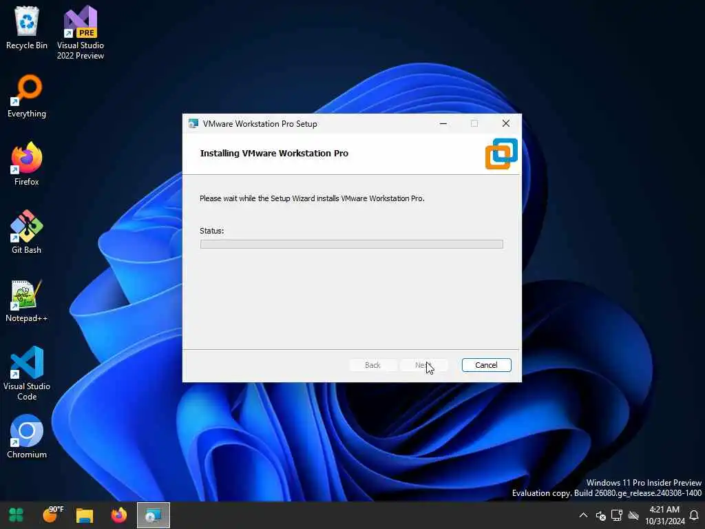Minimize the VMware Workstation Pro Setup window
Image resolution: width=705 pixels, height=529 pixels.
coord(443,124)
